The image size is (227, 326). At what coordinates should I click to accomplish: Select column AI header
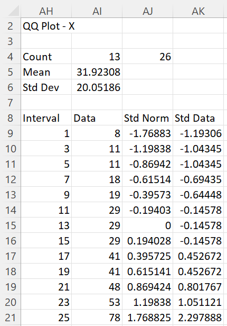point(97,11)
